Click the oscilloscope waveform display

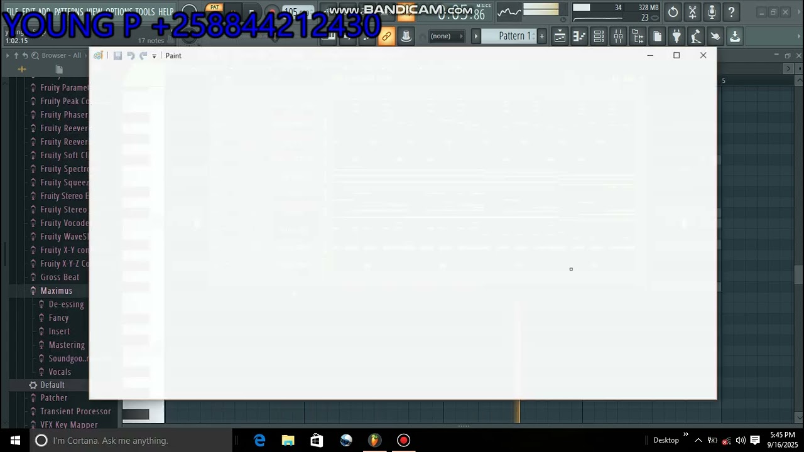click(x=509, y=12)
